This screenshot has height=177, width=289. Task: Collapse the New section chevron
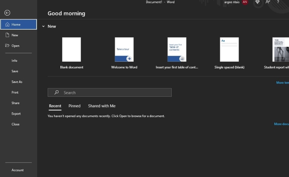tap(43, 26)
